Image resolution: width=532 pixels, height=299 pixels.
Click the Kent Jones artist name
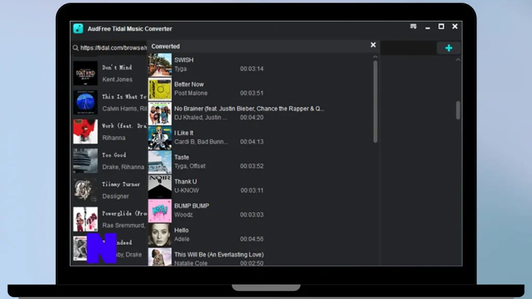pos(117,79)
